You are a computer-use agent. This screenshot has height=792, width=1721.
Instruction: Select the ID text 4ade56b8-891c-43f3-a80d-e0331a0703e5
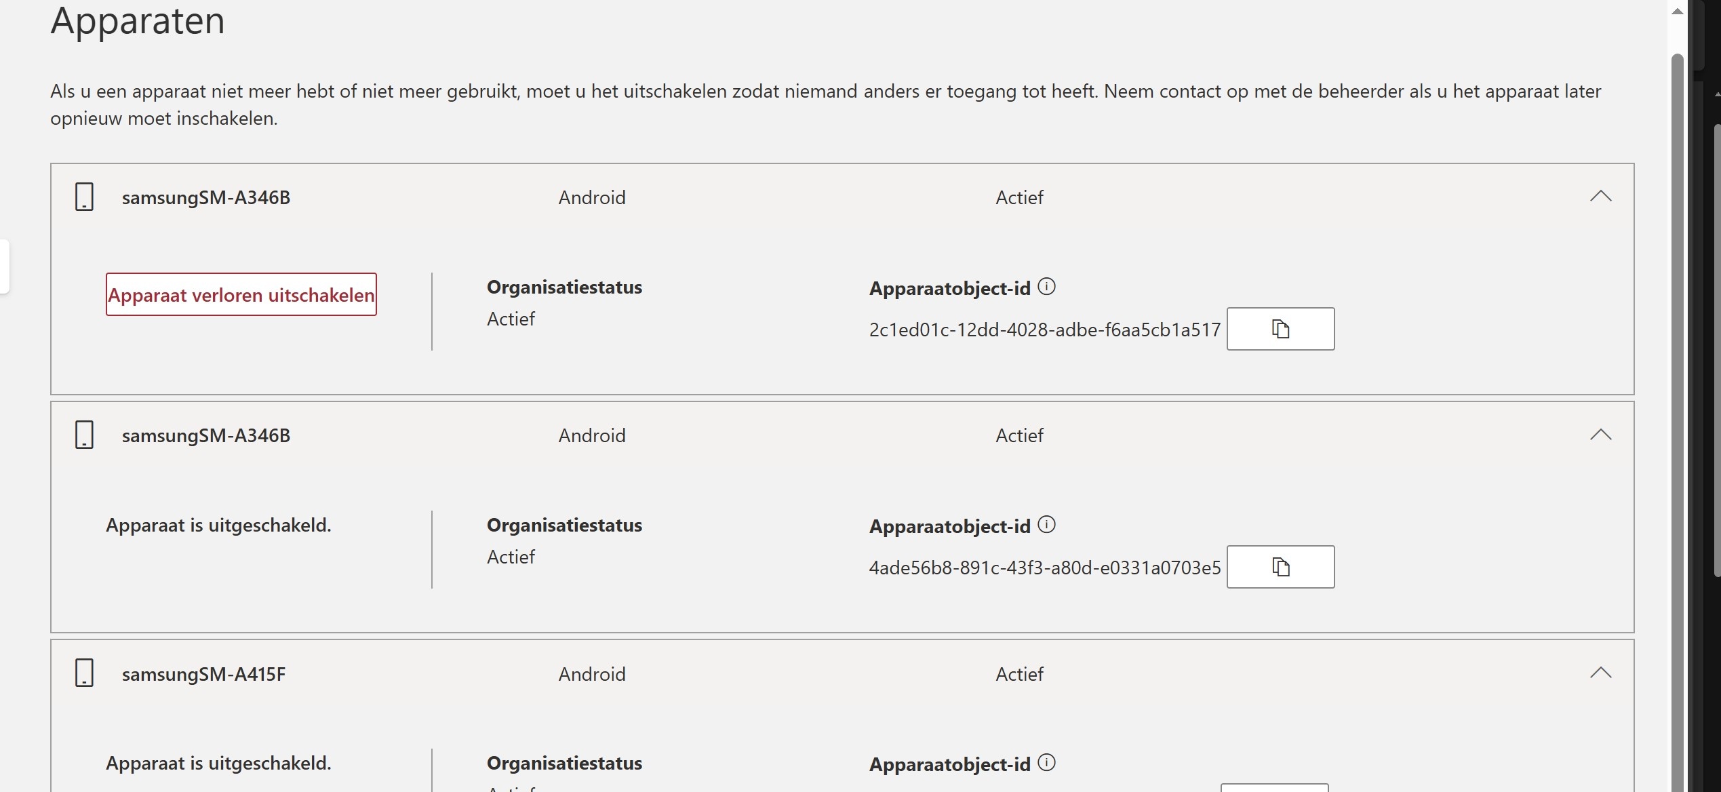(x=1044, y=568)
